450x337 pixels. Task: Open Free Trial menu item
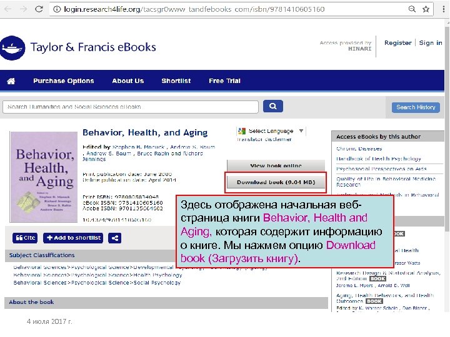pos(224,81)
